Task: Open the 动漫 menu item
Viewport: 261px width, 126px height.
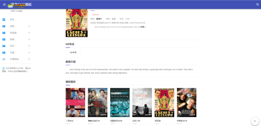Action: [12, 53]
